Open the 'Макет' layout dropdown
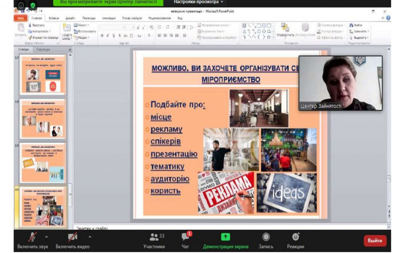Image resolution: width=406 pixels, height=253 pixels. coord(81,25)
